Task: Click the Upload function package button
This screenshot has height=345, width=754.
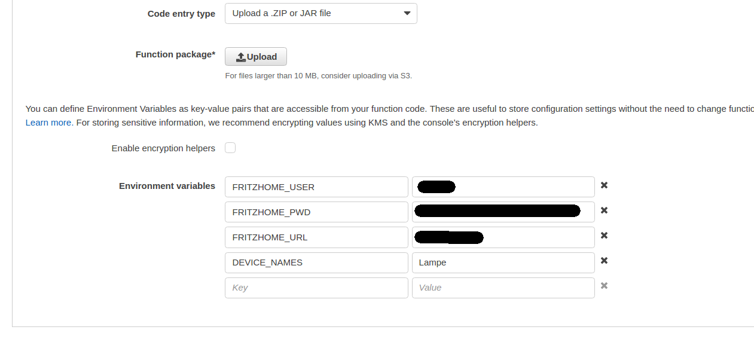Action: pyautogui.click(x=256, y=57)
